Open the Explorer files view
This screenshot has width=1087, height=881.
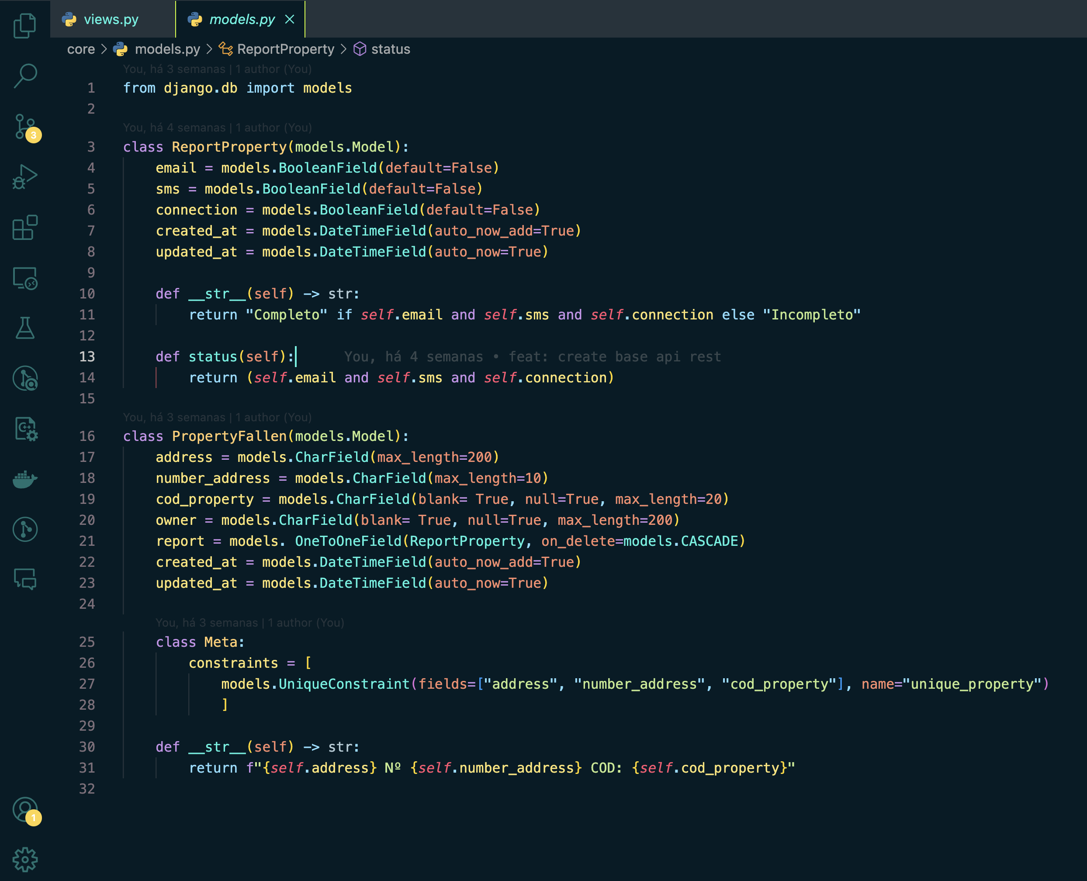click(24, 25)
